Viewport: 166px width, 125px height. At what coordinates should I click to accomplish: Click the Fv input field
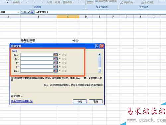[x=37, y=67]
